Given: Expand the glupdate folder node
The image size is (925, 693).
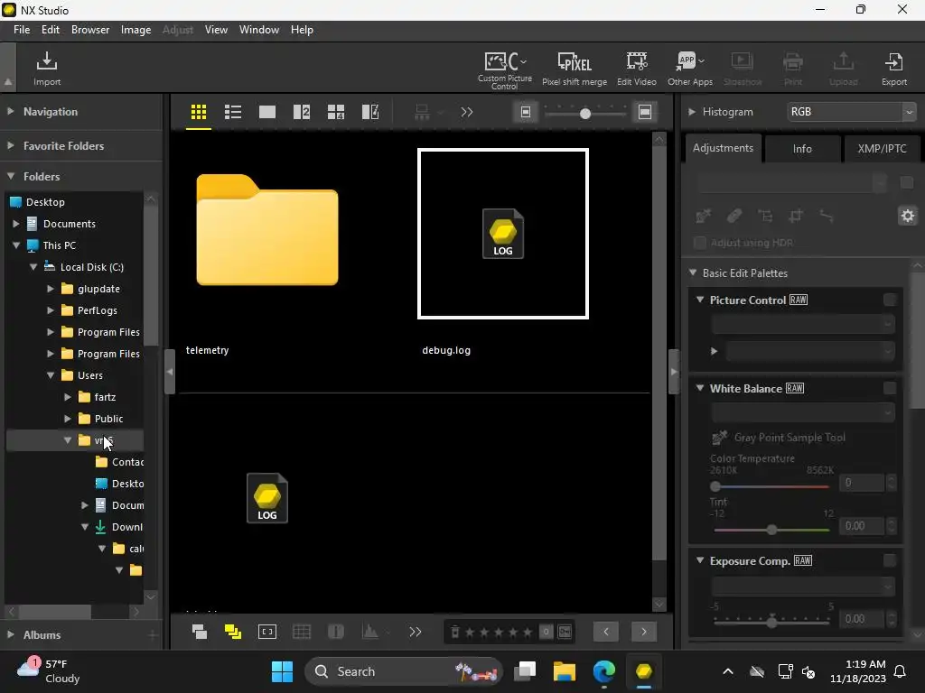Looking at the screenshot, I should tap(51, 288).
